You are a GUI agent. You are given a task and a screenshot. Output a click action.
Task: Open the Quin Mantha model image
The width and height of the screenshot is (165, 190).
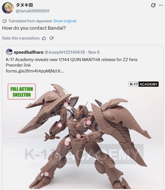83,134
